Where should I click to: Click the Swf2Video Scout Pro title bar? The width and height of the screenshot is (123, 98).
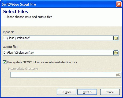tap(58, 4)
